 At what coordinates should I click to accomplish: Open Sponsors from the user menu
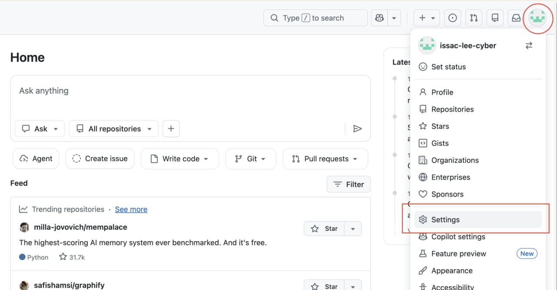[478, 194]
